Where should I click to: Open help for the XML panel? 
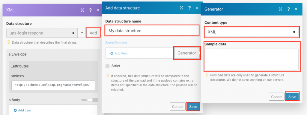click(90, 10)
